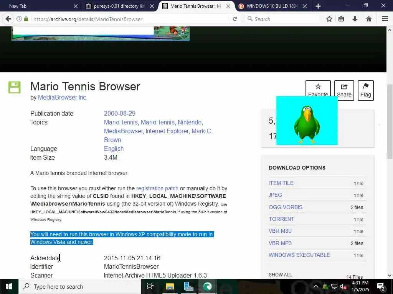Image resolution: width=393 pixels, height=294 pixels.
Task: Download the WINDOWS EXECUTABLE file
Action: pyautogui.click(x=299, y=255)
